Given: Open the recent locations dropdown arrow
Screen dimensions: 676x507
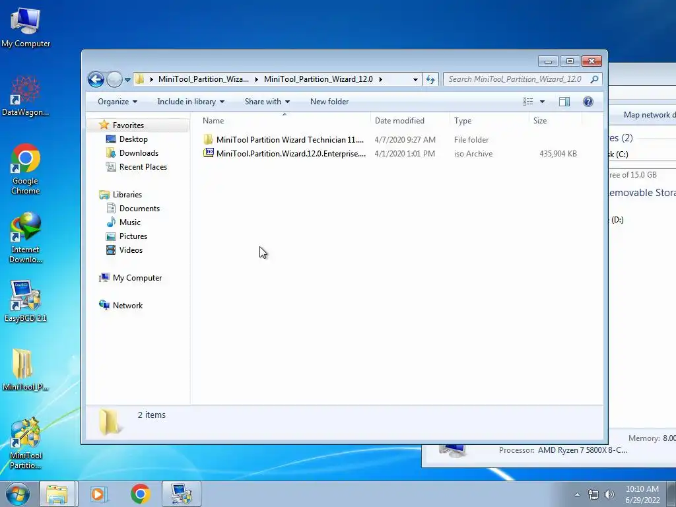Looking at the screenshot, I should click(127, 80).
